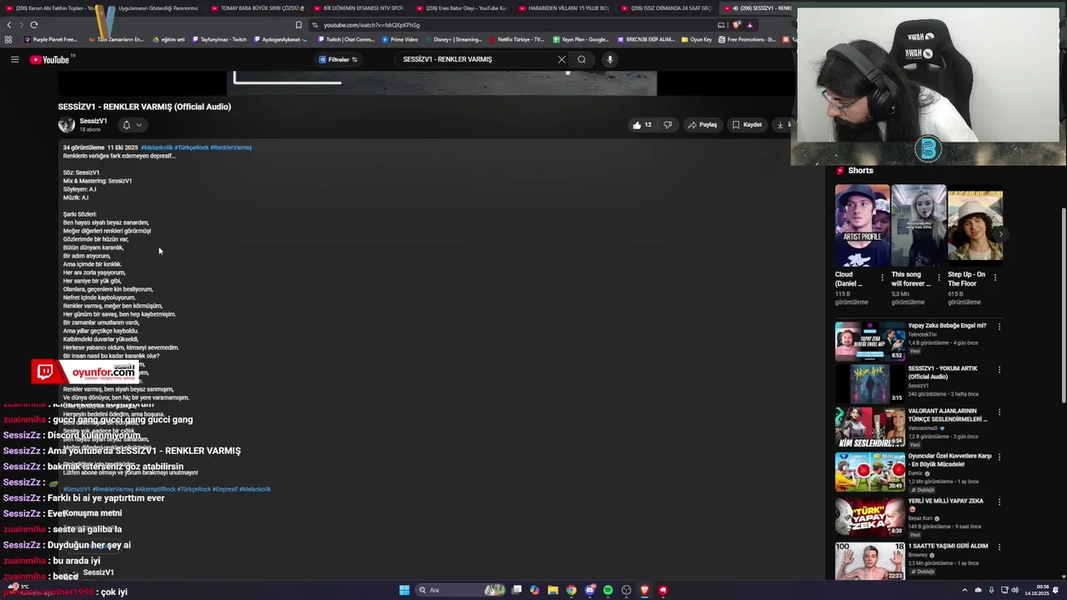Open more options for 'YERLİ VE MİLLİ YAPAY ZEKA'
This screenshot has width=1067, height=600.
pyautogui.click(x=999, y=502)
